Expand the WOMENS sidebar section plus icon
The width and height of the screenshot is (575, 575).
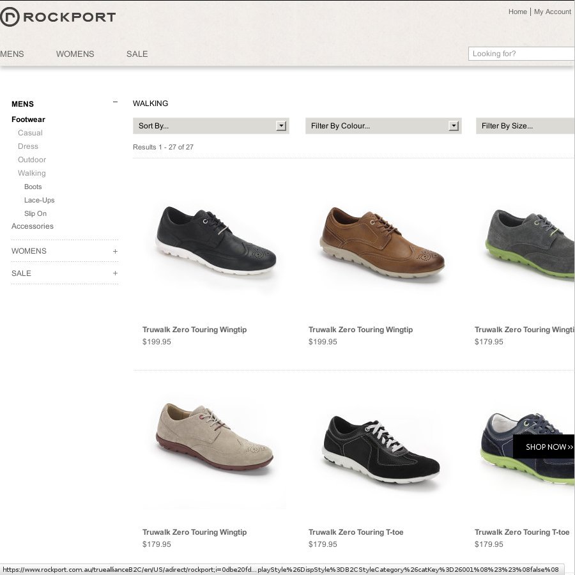pyautogui.click(x=115, y=251)
